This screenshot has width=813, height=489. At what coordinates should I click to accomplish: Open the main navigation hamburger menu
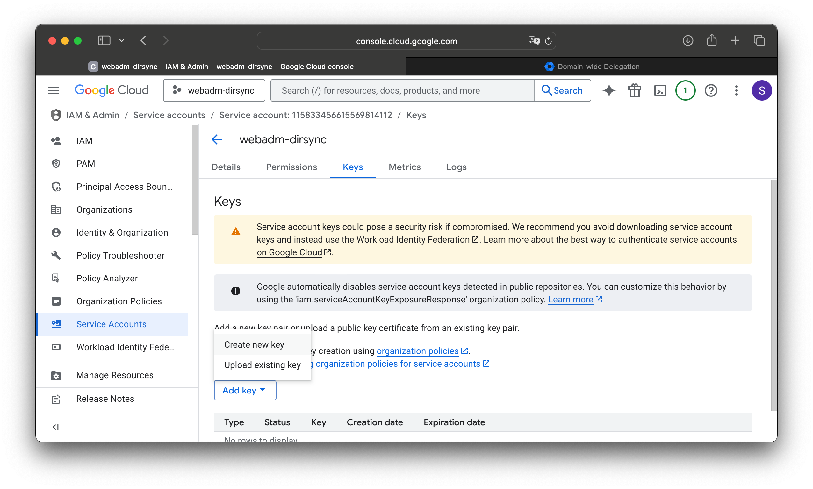click(x=54, y=90)
